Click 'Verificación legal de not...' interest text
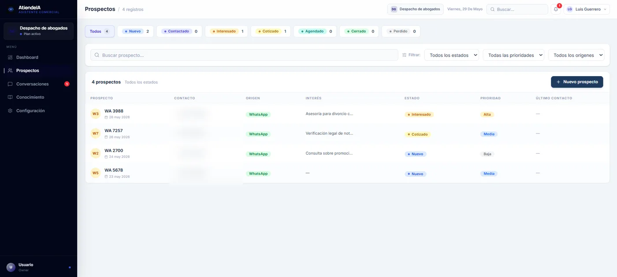617x277 pixels. pos(329,133)
